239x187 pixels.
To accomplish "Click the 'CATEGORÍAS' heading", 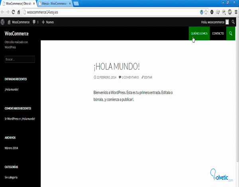I will click(11, 167).
